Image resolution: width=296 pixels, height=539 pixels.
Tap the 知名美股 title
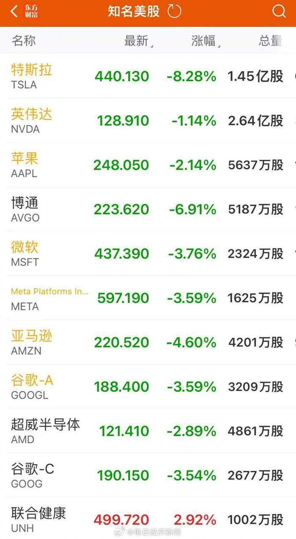point(135,12)
